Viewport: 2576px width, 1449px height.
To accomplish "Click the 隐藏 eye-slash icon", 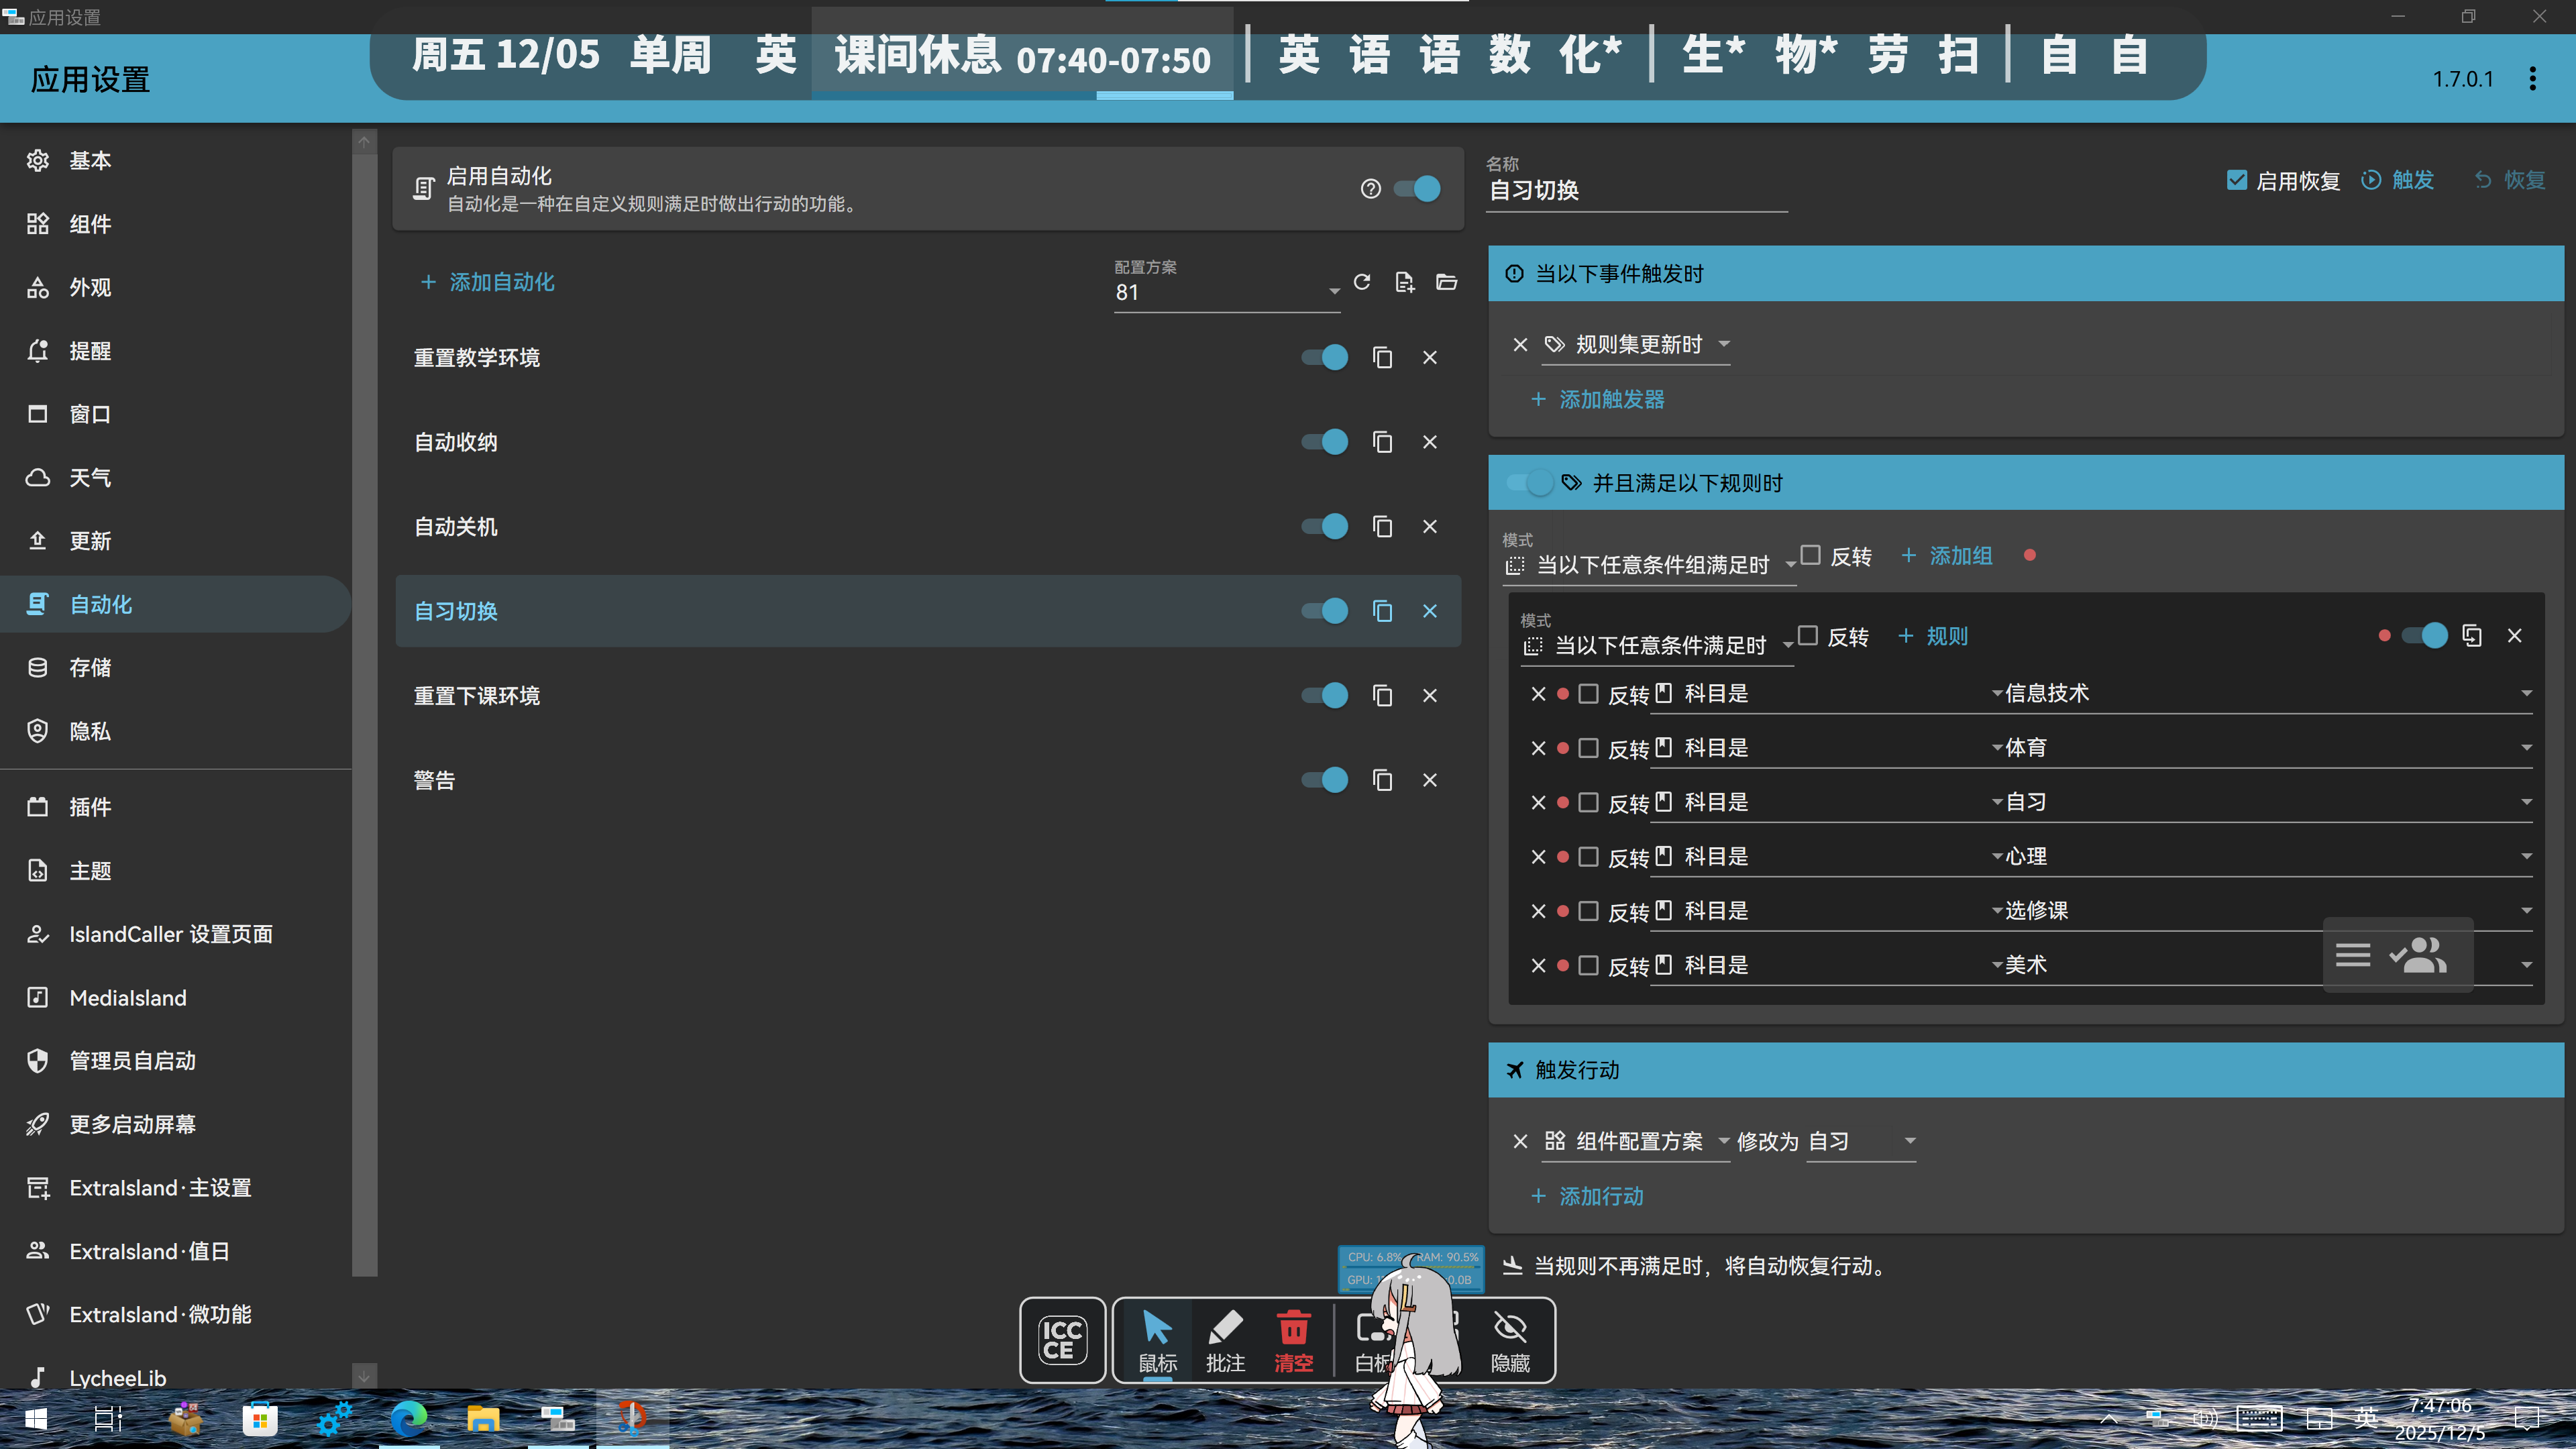I will click(1510, 1340).
